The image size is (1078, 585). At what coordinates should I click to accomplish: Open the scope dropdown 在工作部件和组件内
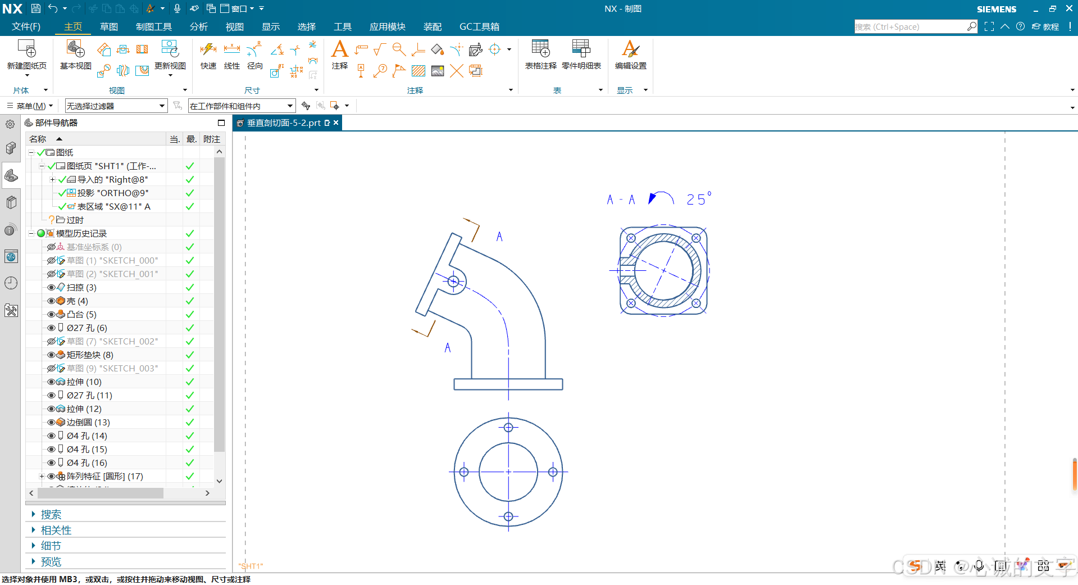tap(242, 106)
